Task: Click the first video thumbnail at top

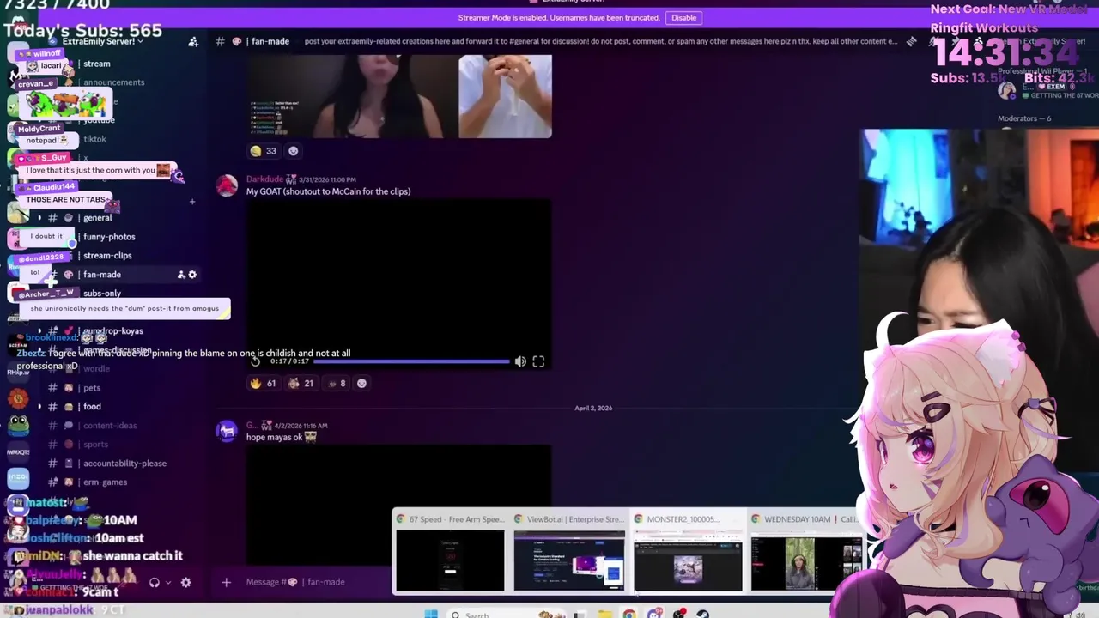Action: [x=351, y=96]
